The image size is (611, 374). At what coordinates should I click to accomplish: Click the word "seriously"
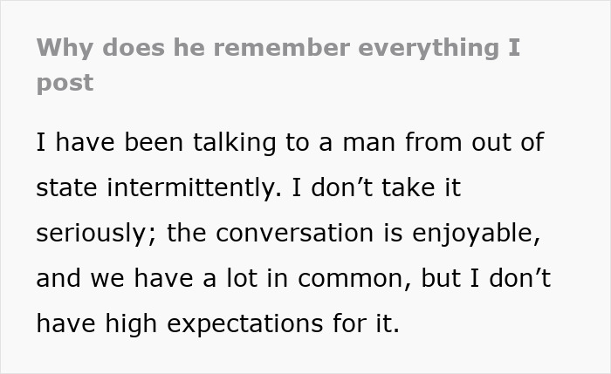[91, 233]
